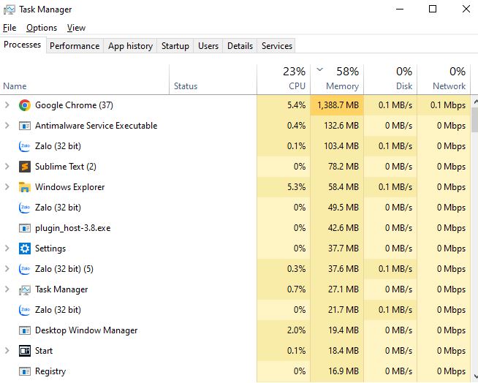Image resolution: width=478 pixels, height=383 pixels.
Task: Click the Google Chrome process icon
Action: [x=25, y=105]
